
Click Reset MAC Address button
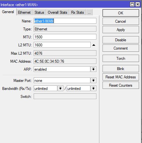point(121,77)
